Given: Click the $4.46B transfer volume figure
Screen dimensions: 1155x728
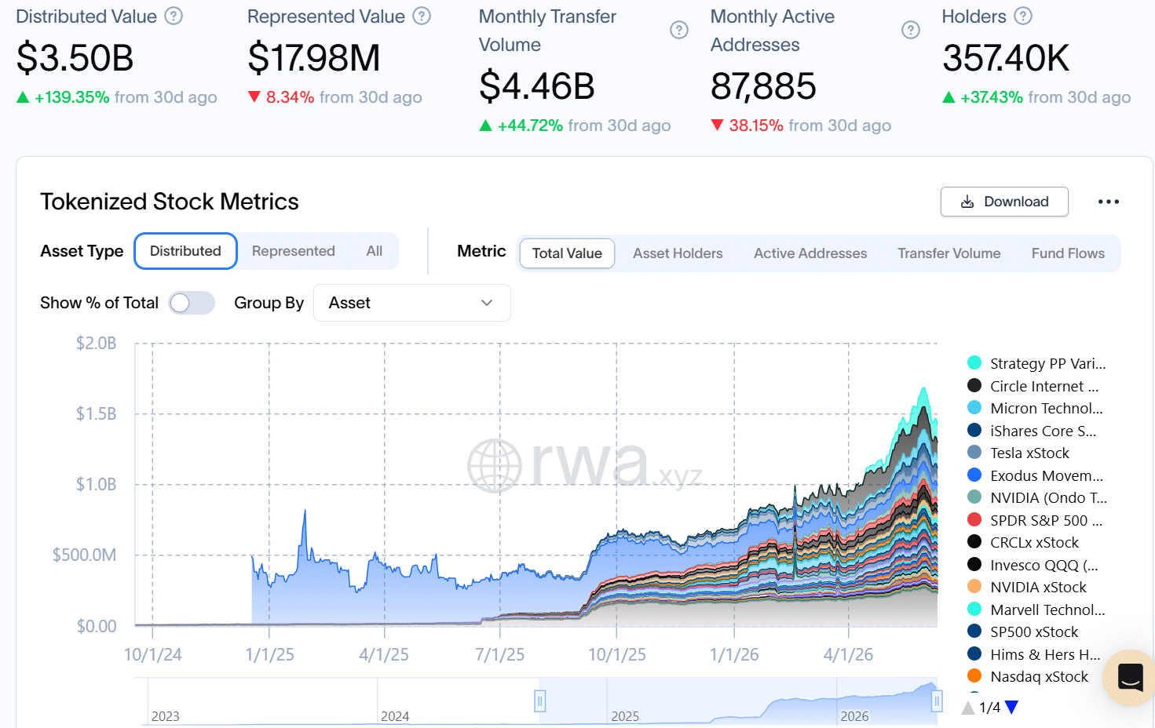Looking at the screenshot, I should click(x=537, y=86).
